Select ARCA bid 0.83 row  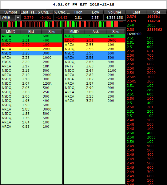[31, 127]
